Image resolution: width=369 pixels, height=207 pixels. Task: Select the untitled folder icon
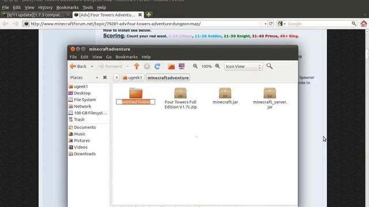click(136, 93)
